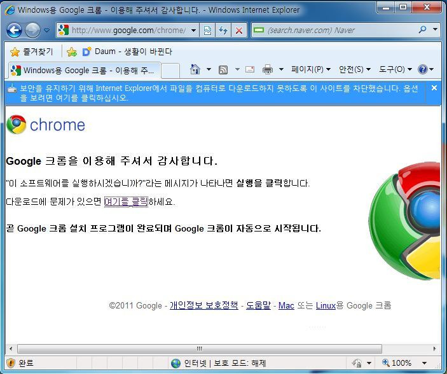Stop loading with the red X icon
This screenshot has width=447, height=374.
click(239, 30)
